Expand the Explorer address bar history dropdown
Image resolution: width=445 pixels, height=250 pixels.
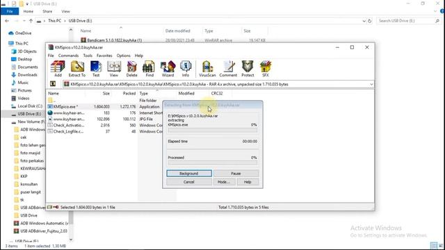pyautogui.click(x=364, y=21)
